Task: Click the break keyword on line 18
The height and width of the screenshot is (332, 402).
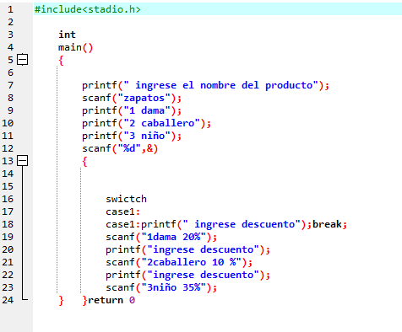Action: pos(327,224)
